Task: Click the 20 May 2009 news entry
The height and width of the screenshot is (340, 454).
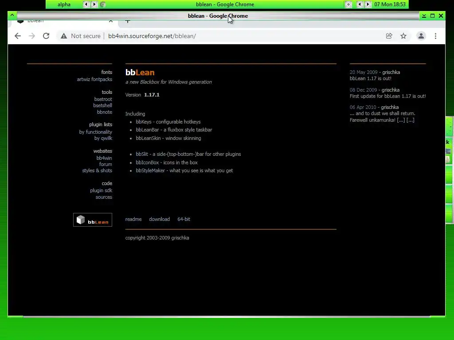Action: click(375, 75)
